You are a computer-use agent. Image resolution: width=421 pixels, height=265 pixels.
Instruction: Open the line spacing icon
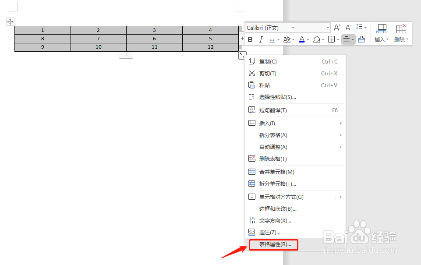[360, 27]
